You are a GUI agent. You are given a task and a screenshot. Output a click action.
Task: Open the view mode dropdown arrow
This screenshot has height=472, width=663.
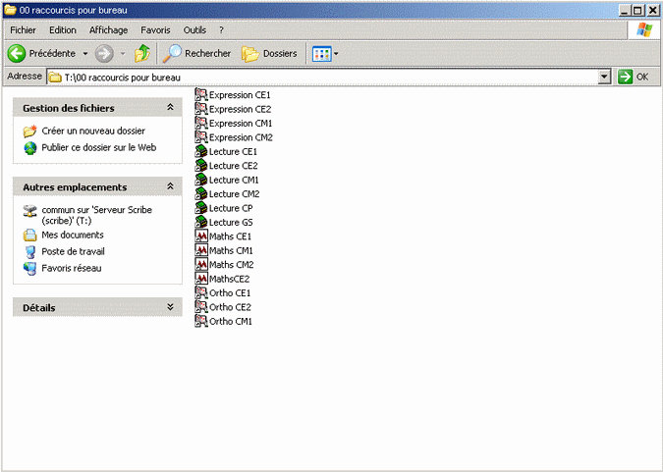pos(336,54)
